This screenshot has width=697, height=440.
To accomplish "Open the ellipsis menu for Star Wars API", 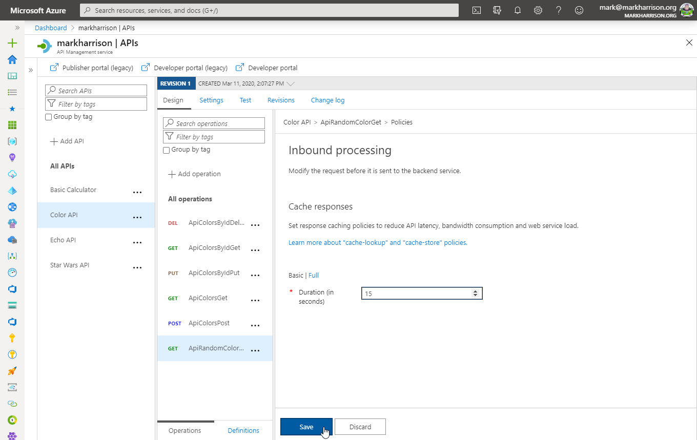I will pos(137,267).
